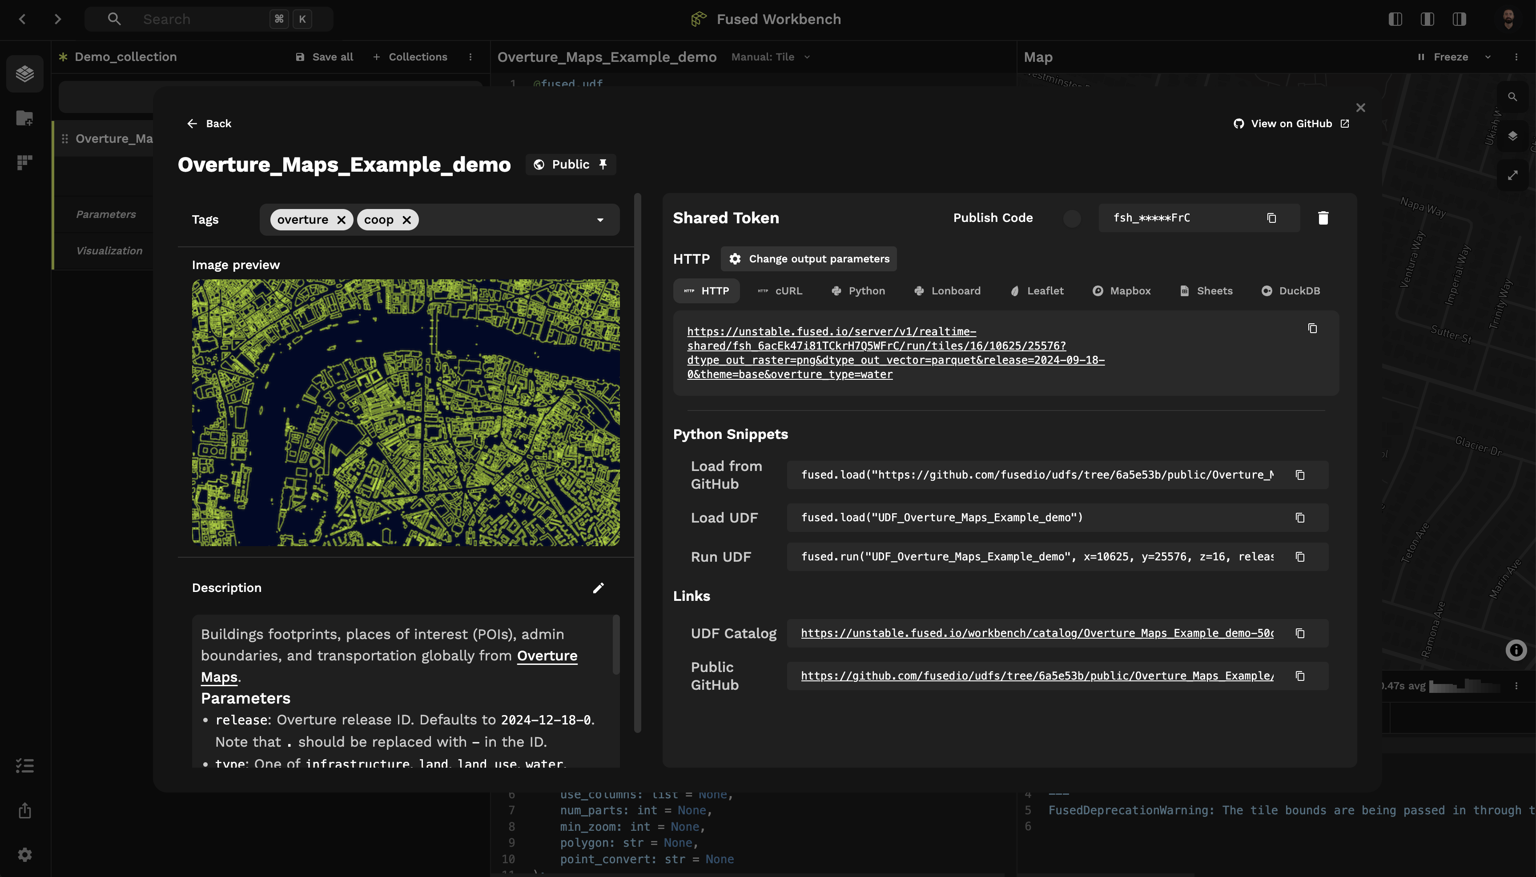Toggle the center panel layout icon

point(1427,19)
